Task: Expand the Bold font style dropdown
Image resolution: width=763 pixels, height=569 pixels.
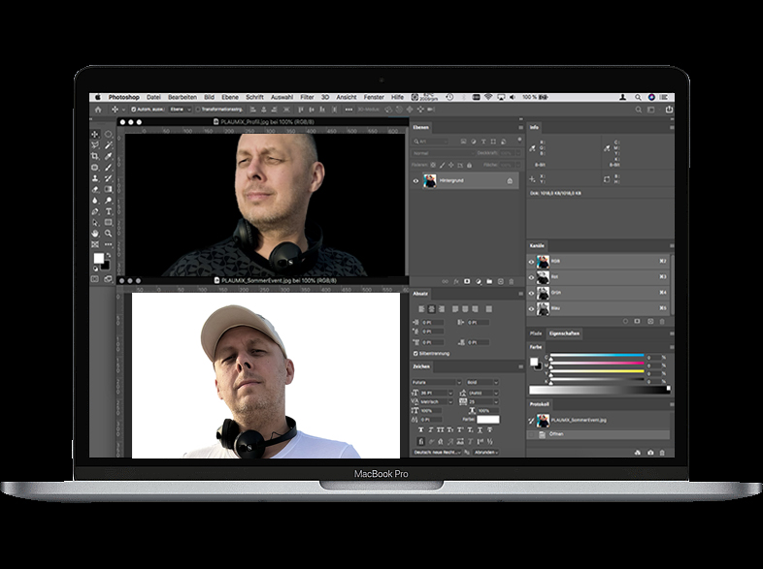Action: click(482, 382)
